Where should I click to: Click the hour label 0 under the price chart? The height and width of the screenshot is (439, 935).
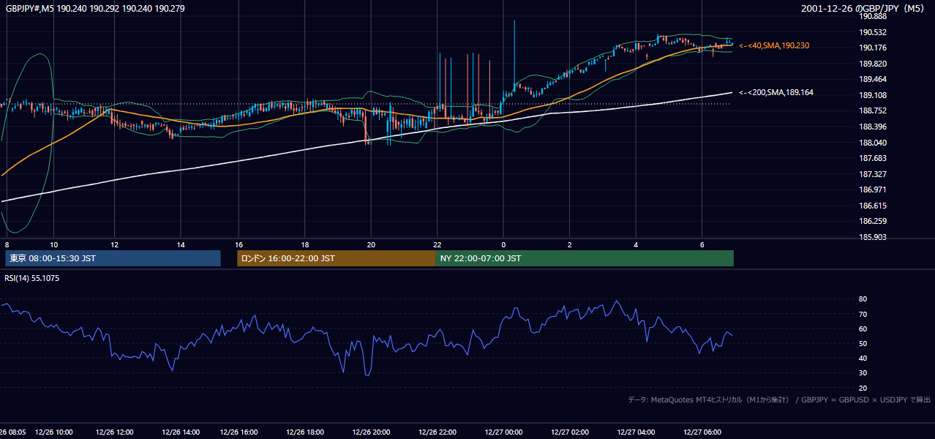point(503,244)
